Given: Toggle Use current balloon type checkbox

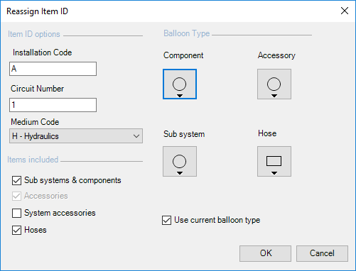Looking at the screenshot, I should click(166, 220).
